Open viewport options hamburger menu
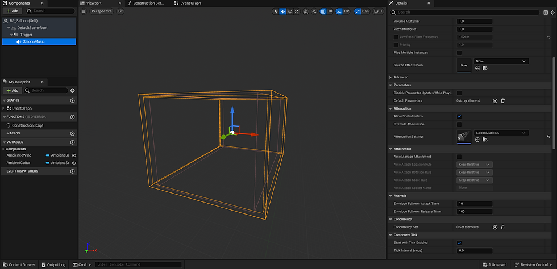The width and height of the screenshot is (557, 269). coord(84,11)
